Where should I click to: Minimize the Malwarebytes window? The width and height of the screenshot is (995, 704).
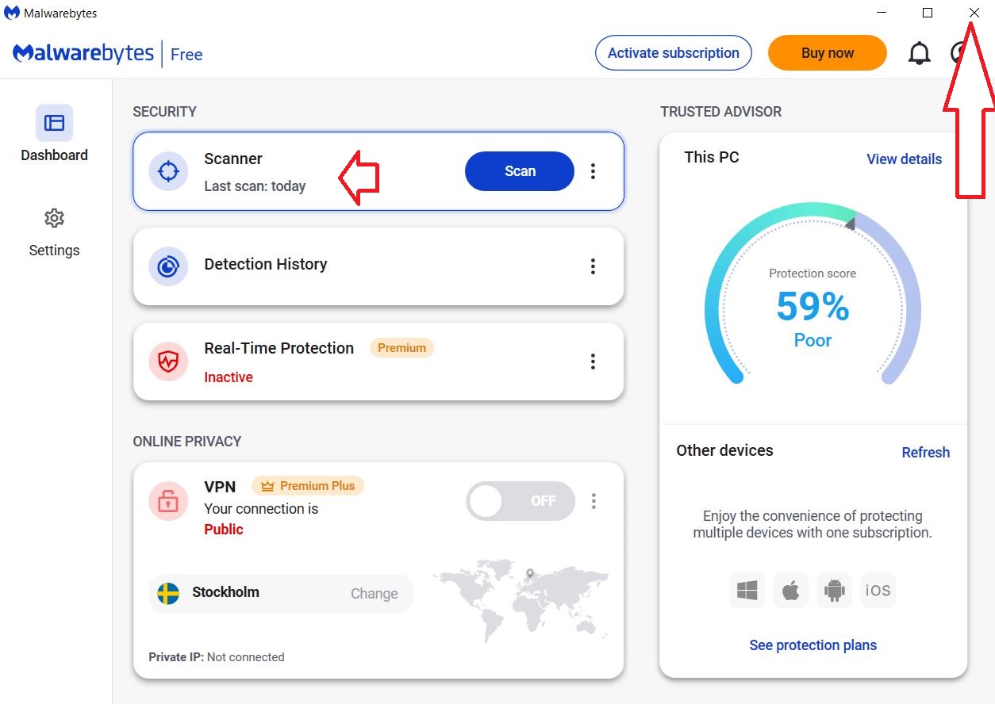[x=882, y=13]
